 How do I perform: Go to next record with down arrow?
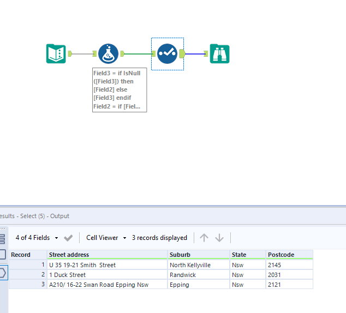219,238
